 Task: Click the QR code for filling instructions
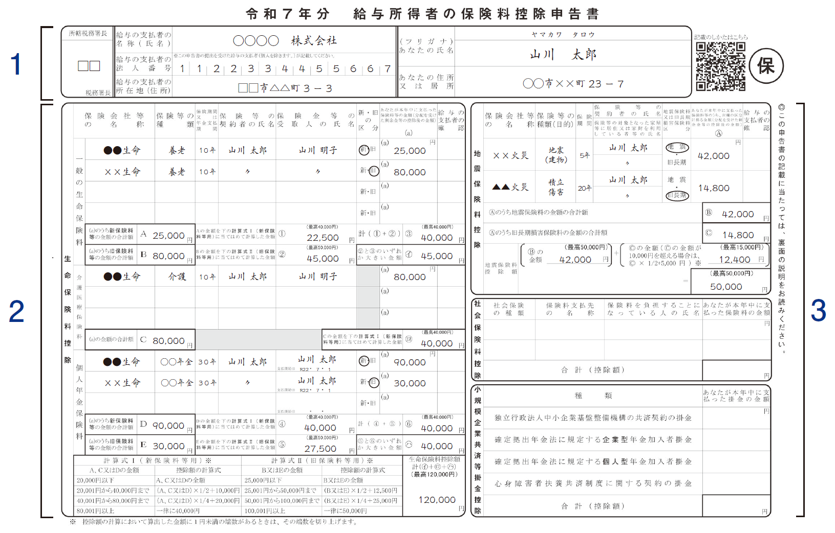720,66
